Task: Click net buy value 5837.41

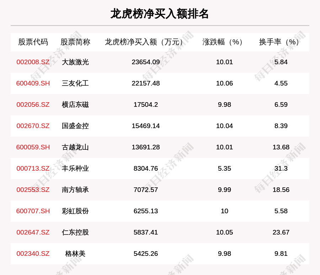Action: 146,232
